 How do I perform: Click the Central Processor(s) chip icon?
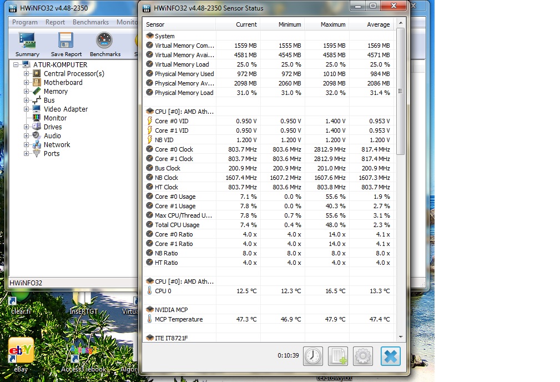click(x=37, y=74)
